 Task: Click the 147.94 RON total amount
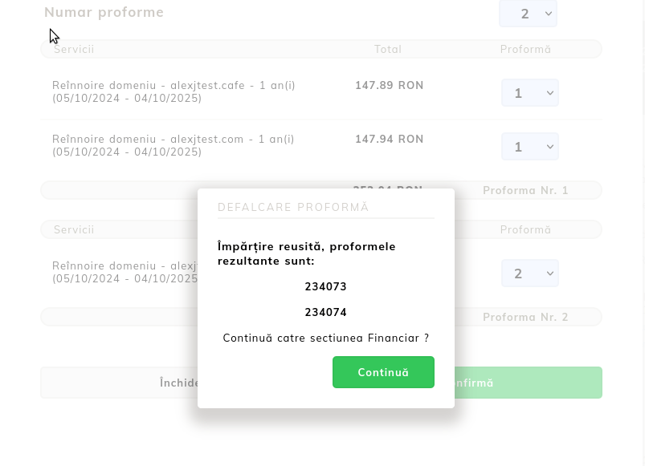(x=389, y=140)
